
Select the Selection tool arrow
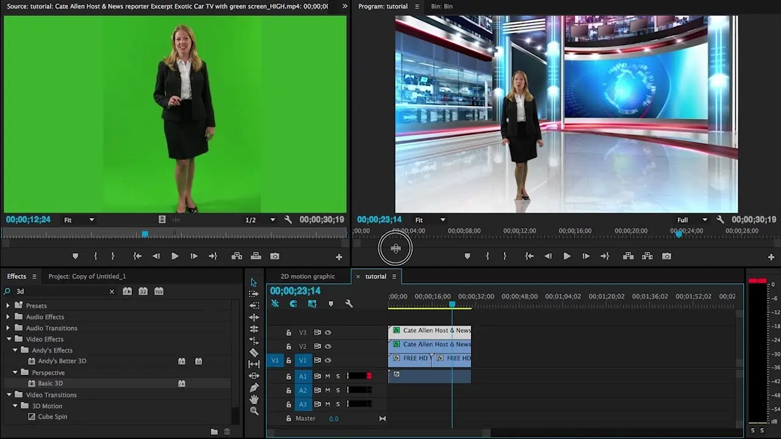click(x=254, y=282)
